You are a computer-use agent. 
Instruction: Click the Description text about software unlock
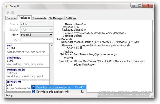tap(109, 63)
